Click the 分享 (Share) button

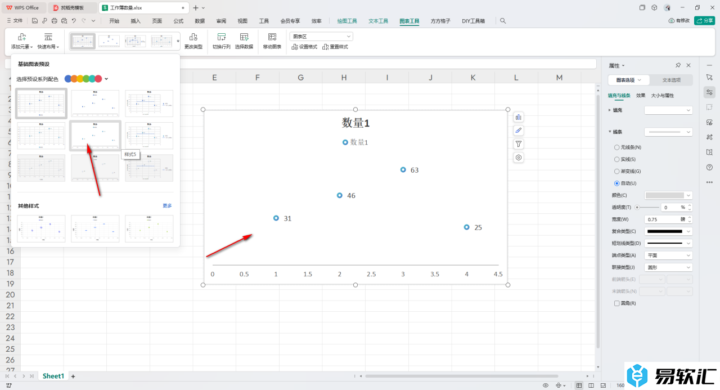(x=705, y=21)
